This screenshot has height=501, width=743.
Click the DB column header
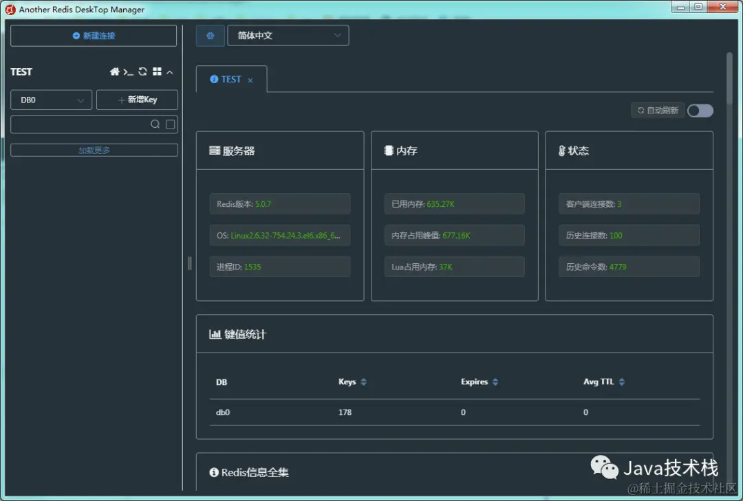click(x=222, y=382)
